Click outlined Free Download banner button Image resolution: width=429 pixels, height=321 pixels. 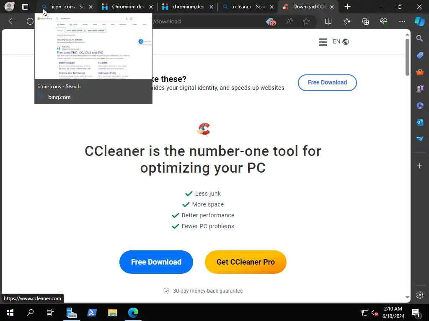point(327,82)
